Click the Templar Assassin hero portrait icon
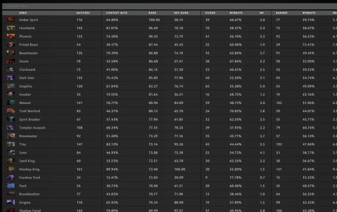 coord(11,128)
